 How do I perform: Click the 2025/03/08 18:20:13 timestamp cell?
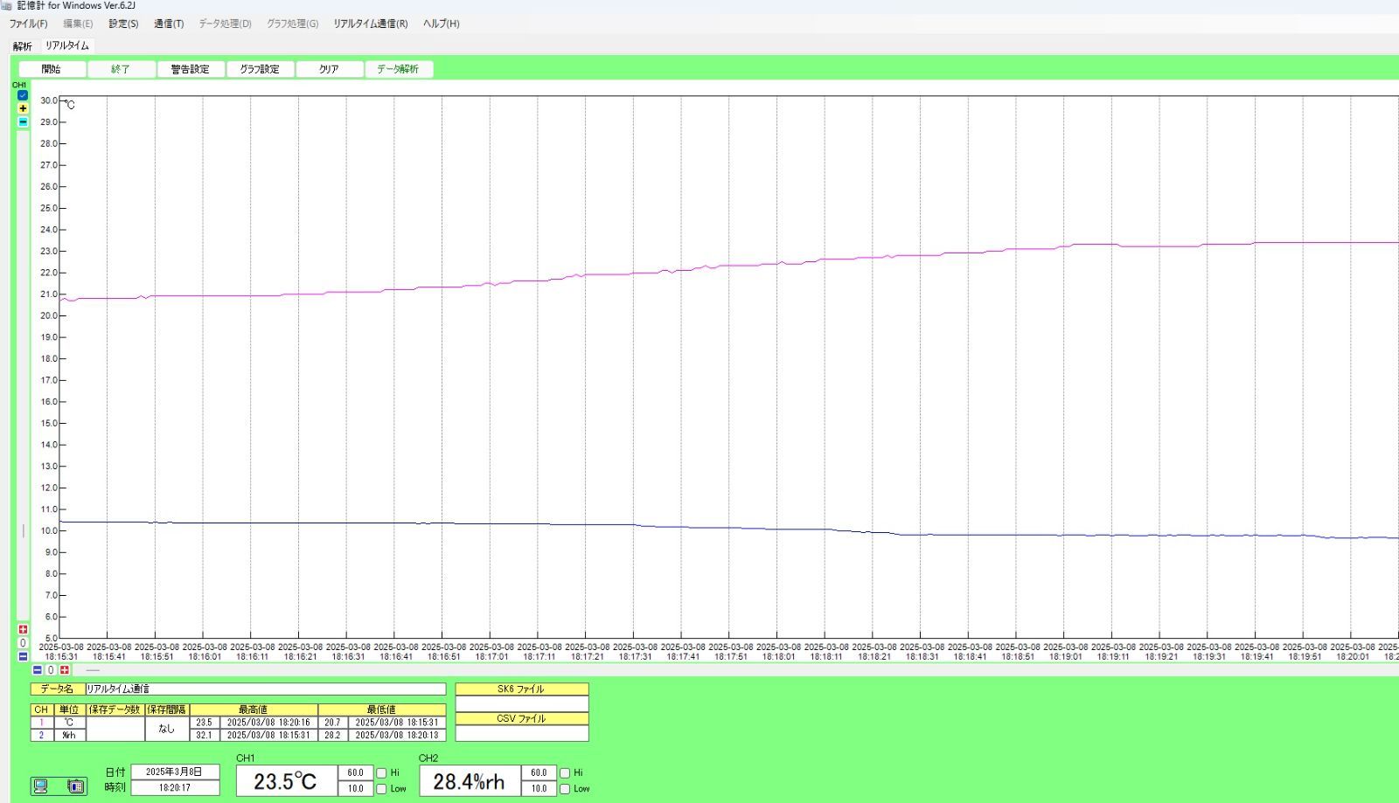click(397, 736)
